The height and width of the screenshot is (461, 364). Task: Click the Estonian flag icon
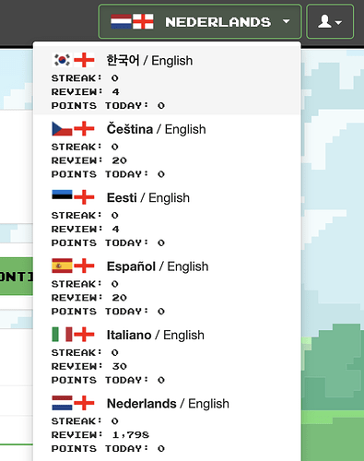click(62, 197)
